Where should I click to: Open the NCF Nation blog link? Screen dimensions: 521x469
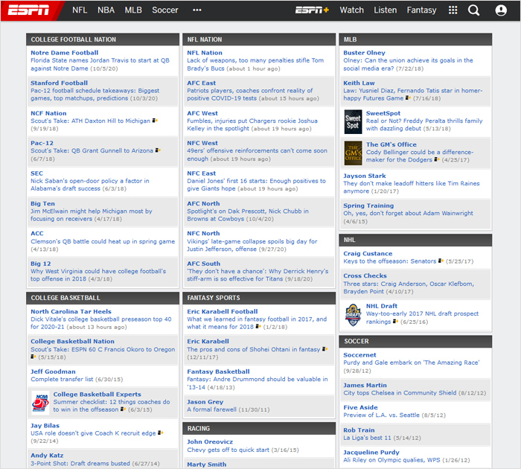point(48,113)
